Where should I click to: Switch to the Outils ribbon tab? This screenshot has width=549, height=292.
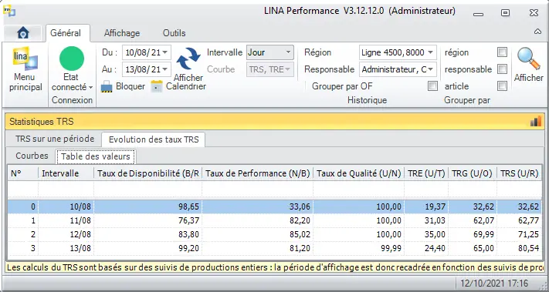(174, 33)
